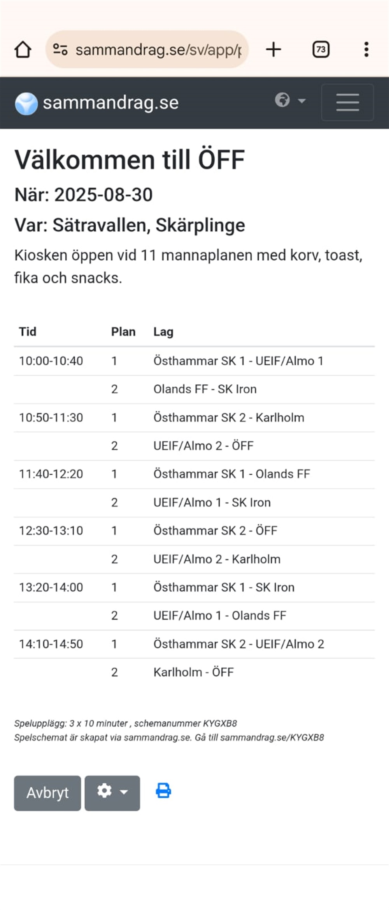Open the hamburger navigation menu
Image resolution: width=389 pixels, height=910 pixels.
[x=347, y=102]
